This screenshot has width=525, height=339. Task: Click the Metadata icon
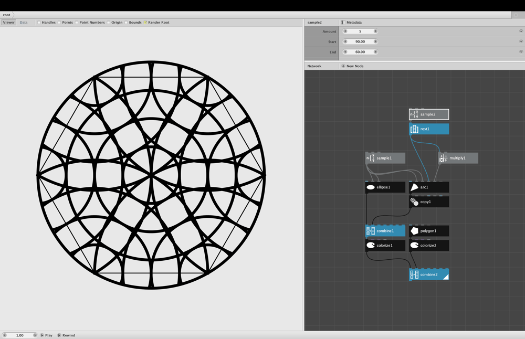(x=343, y=23)
